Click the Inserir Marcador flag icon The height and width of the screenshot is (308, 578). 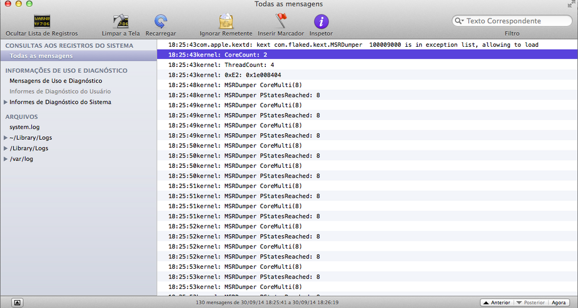point(281,21)
